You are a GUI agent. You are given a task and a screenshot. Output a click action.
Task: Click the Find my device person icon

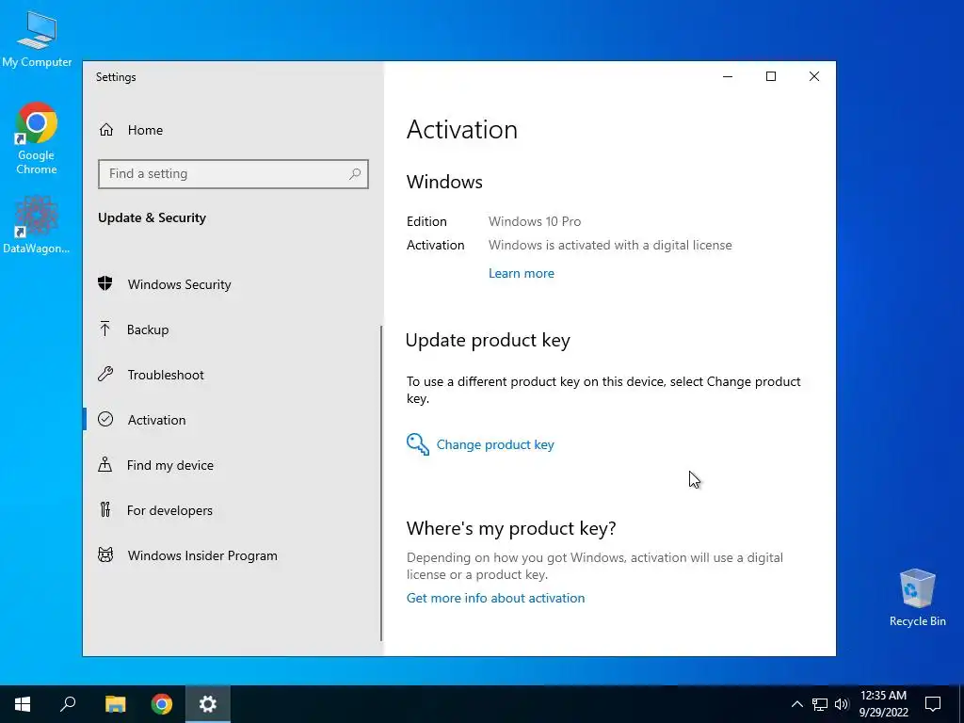[105, 465]
